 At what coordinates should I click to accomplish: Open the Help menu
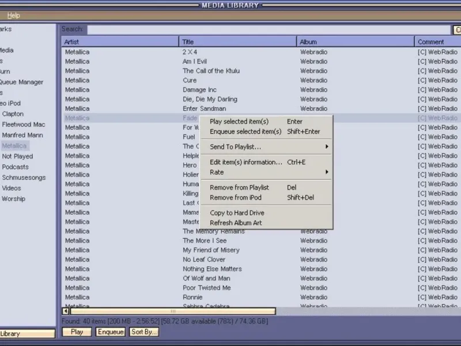tap(13, 16)
